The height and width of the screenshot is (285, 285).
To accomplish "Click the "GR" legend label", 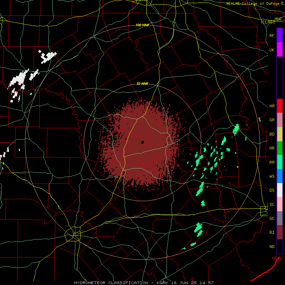I will click(x=272, y=120).
